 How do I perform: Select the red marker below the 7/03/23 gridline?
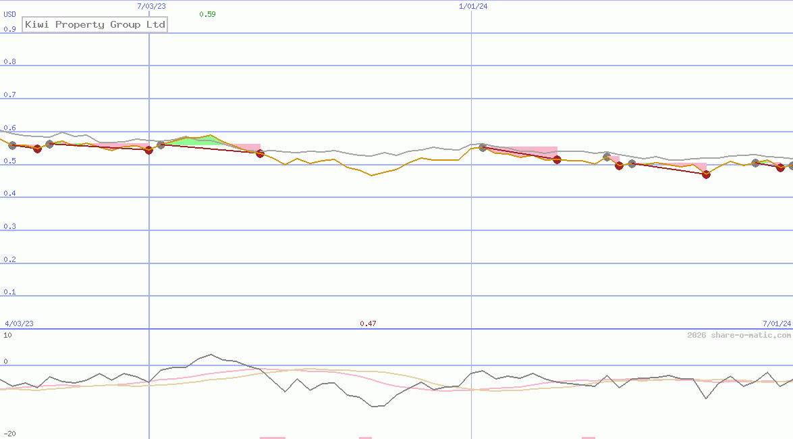pos(148,151)
